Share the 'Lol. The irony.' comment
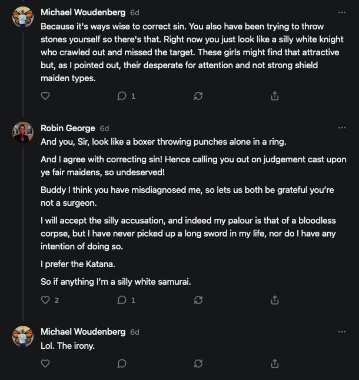Screen dimensions: 359x380 pos(275,364)
